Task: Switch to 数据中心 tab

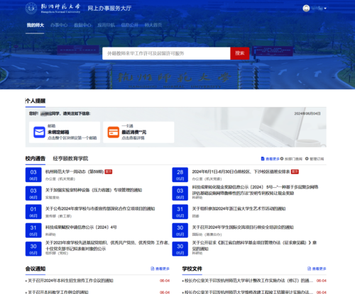Action: (82, 25)
